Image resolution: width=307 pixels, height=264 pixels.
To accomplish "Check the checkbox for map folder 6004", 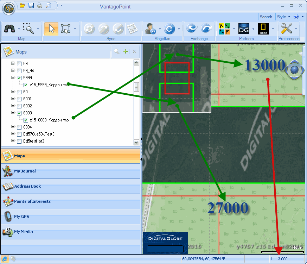I will (19, 127).
